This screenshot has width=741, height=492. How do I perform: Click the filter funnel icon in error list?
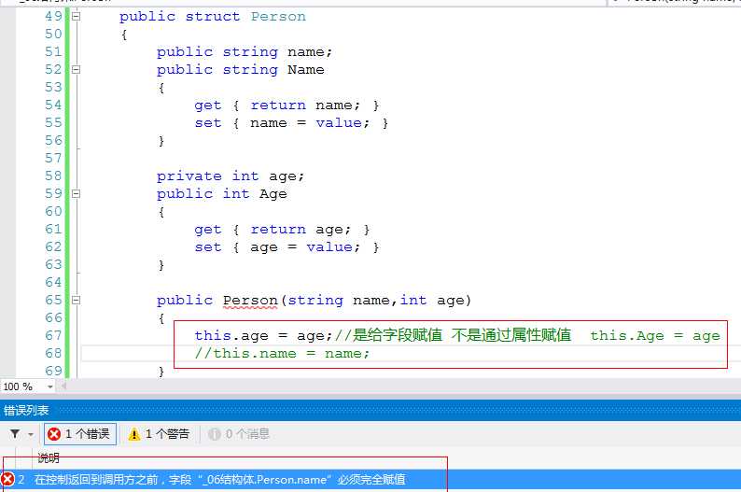coord(15,434)
